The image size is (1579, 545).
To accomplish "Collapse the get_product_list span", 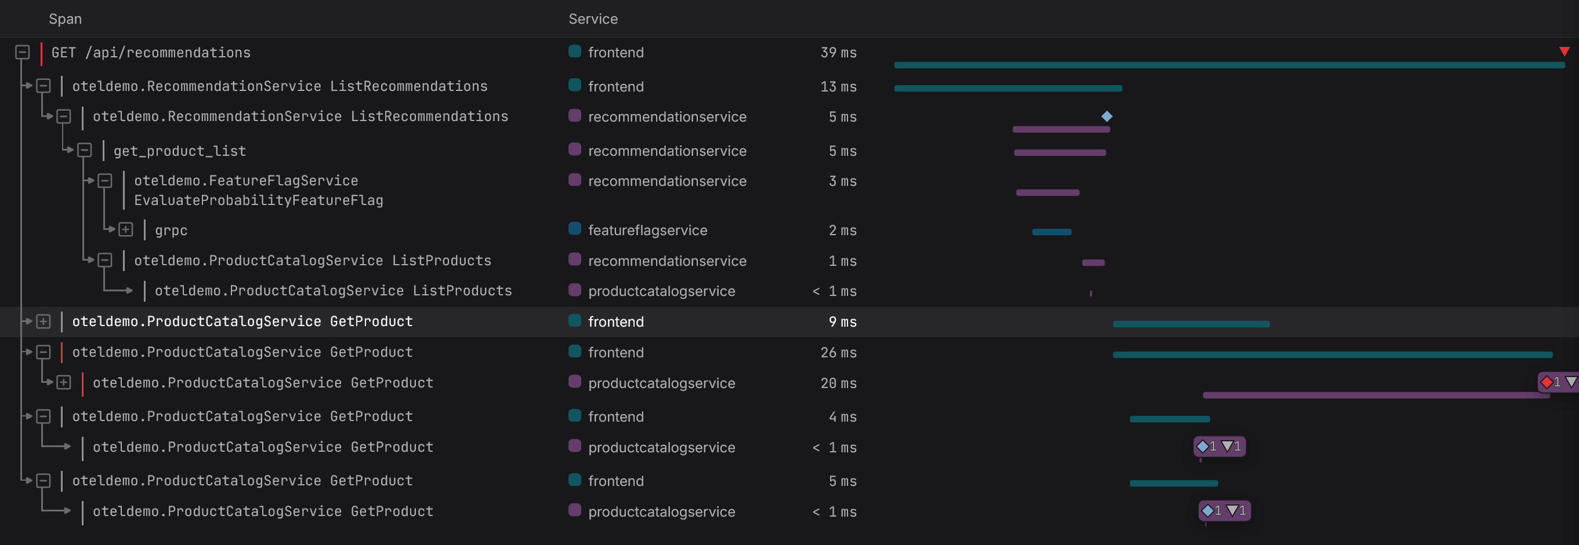I will [x=85, y=151].
